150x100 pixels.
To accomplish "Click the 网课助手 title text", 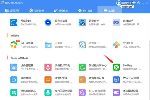I will click(94, 21).
